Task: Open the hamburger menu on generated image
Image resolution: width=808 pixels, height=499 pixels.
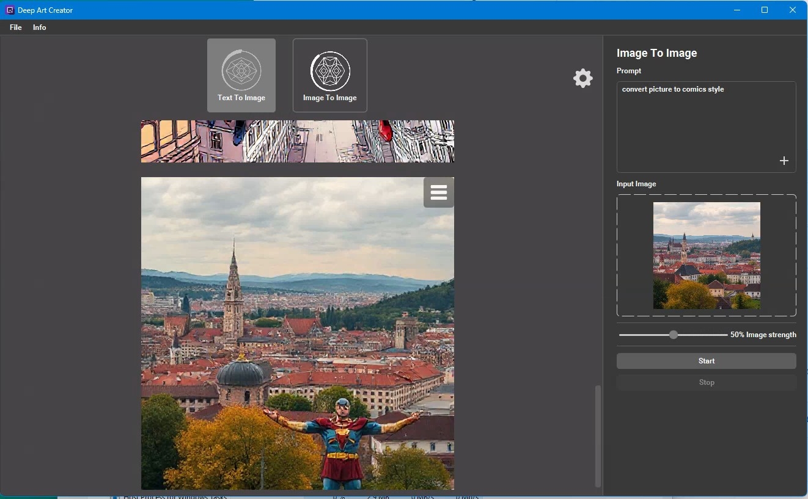Action: 438,192
